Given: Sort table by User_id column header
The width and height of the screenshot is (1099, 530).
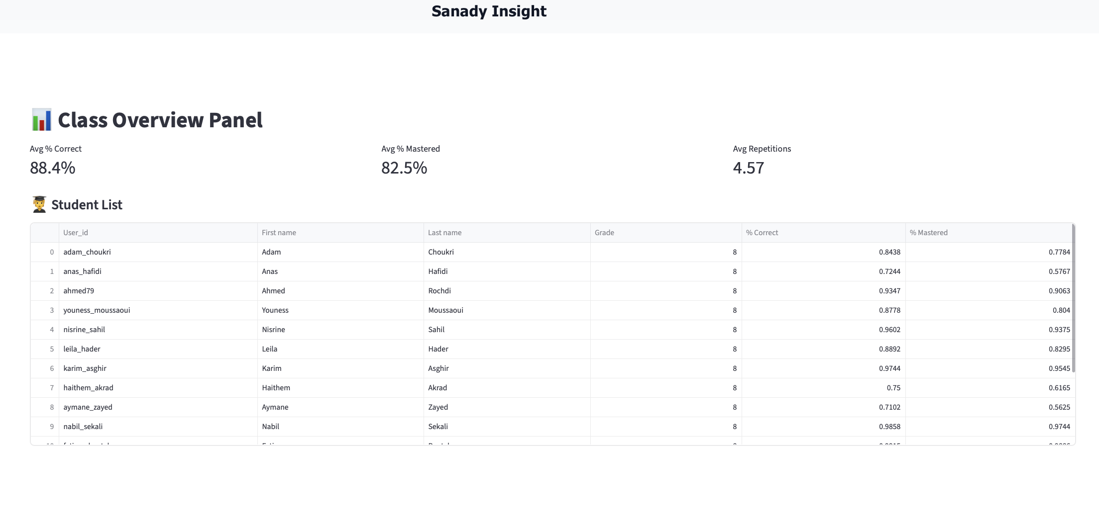Looking at the screenshot, I should point(76,233).
